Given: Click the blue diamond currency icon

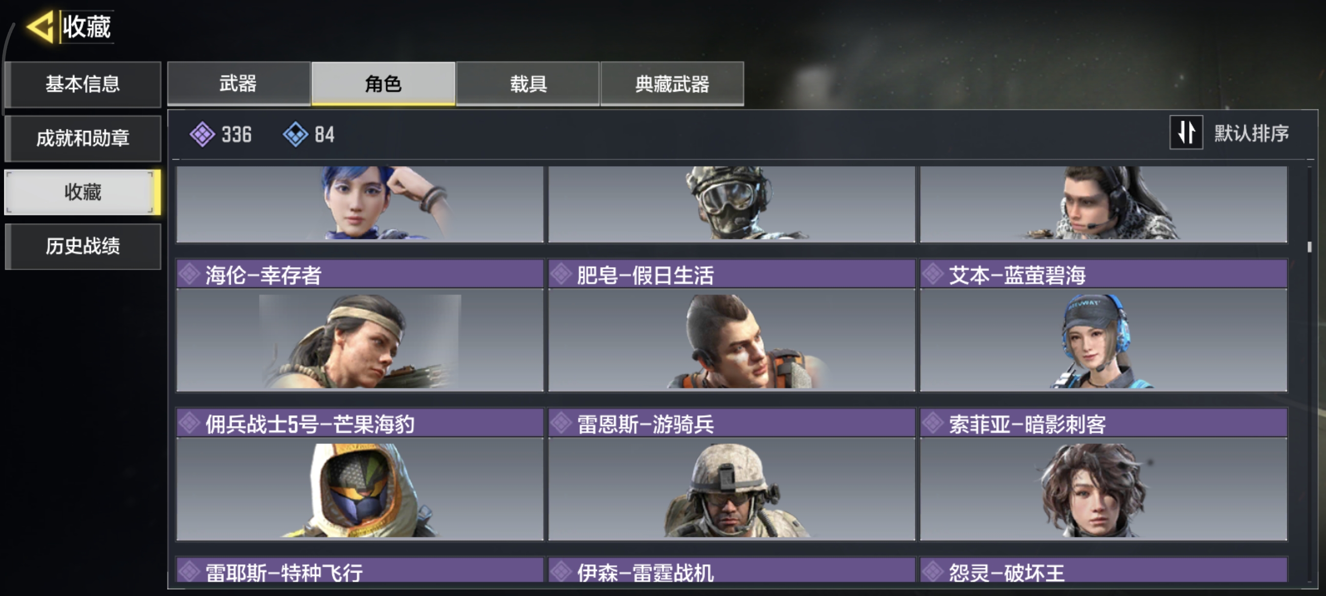Looking at the screenshot, I should [295, 134].
